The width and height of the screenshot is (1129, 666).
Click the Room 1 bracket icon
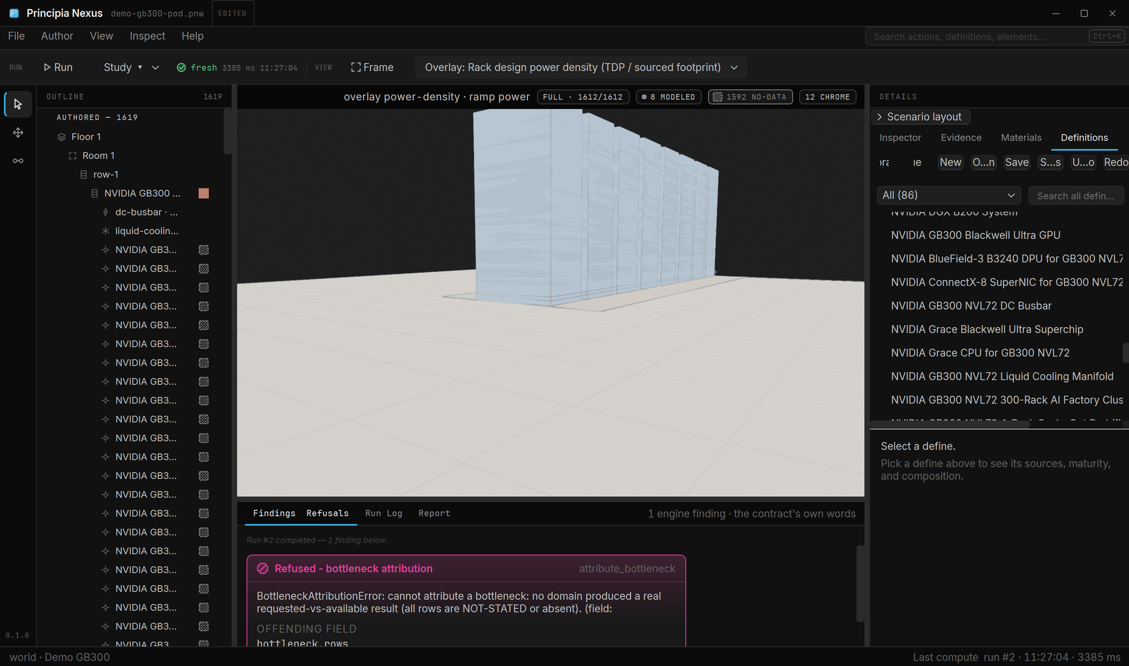pos(72,156)
